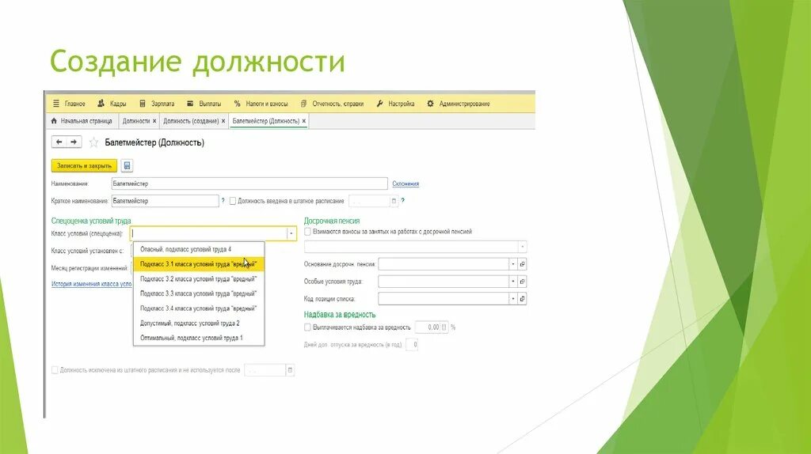Click the documents icon of Отчетность, справки

pyautogui.click(x=303, y=104)
